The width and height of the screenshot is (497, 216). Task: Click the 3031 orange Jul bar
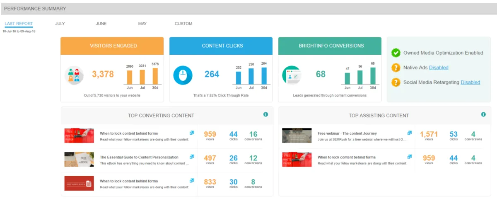[x=142, y=77]
